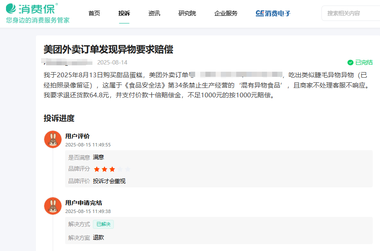Screen dimensions: 380x251
Task: Click the 是否满意 label
Action: pyautogui.click(x=79, y=158)
